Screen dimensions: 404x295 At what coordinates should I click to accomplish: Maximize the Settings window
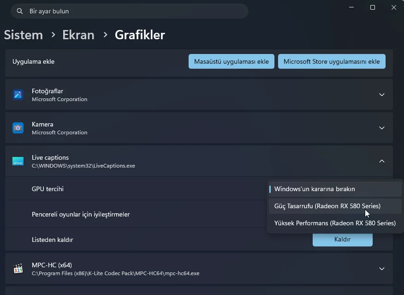[x=373, y=7]
